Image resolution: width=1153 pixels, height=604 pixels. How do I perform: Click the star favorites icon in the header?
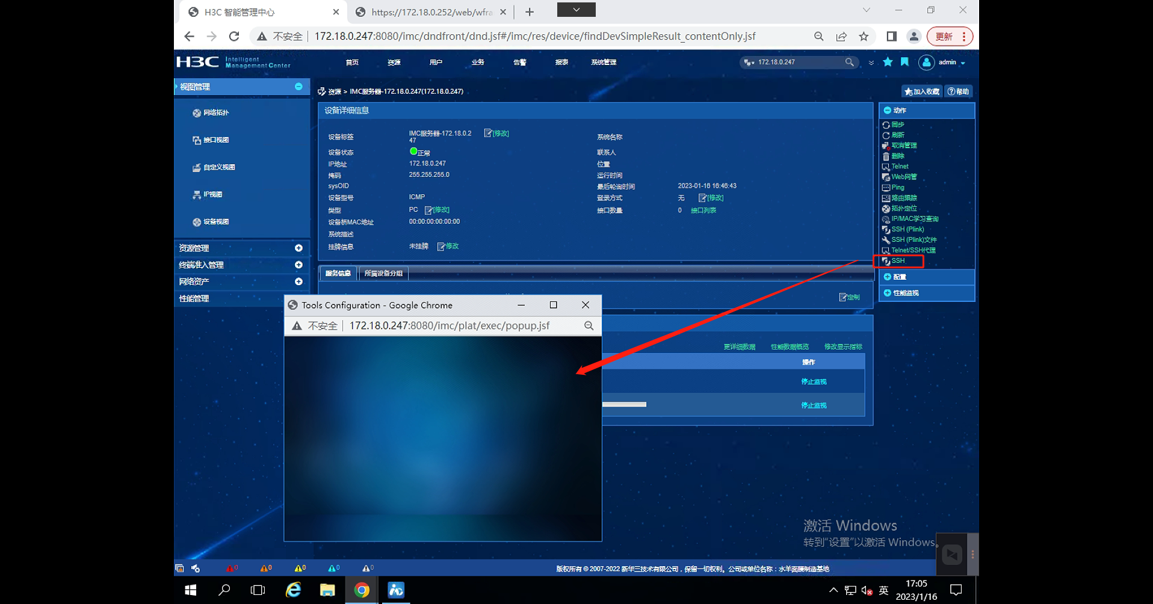[x=888, y=62]
